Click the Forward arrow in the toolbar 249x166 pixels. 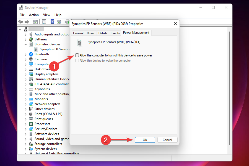tap(27, 22)
